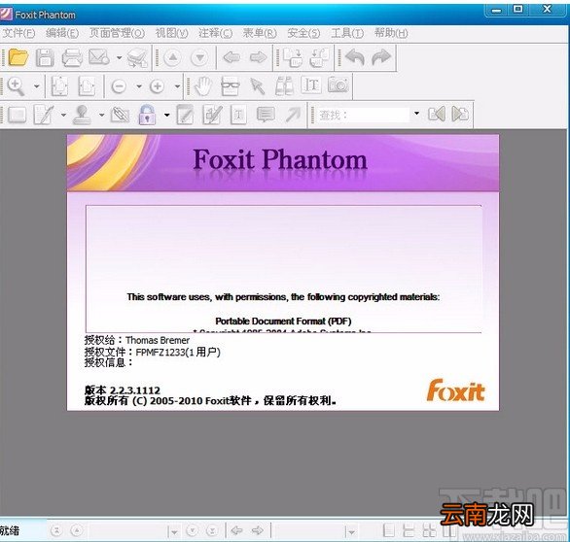This screenshot has height=542, width=570.
Task: Click the stamp tool icon
Action: [82, 115]
